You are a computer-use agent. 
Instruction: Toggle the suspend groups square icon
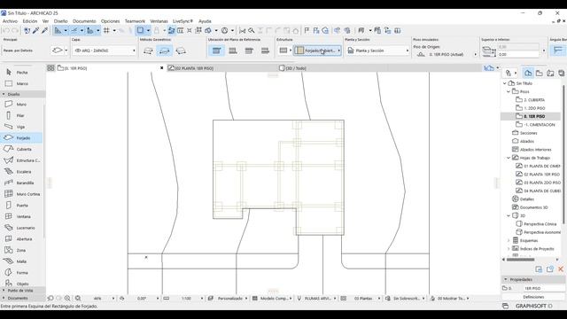click(140, 31)
